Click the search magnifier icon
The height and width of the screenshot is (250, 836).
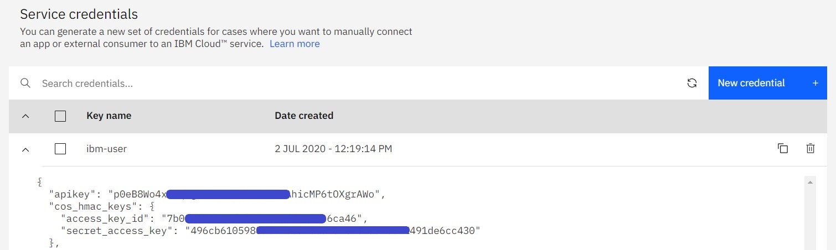click(25, 84)
